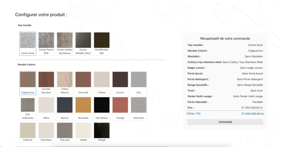Viewport: 282px width, 147px height.
Task: Pick the Orange color swatch
Action: pos(120,105)
